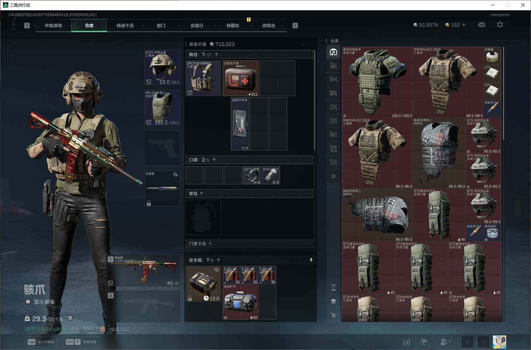Select the DEK手术包 surgical kit

click(x=240, y=124)
